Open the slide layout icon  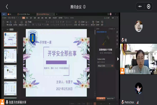click(x=26, y=22)
